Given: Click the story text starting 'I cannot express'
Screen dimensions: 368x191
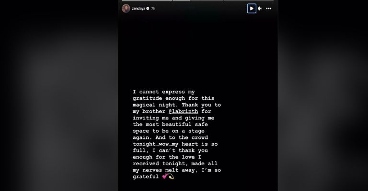Looking at the screenshot, I should pos(177,134).
